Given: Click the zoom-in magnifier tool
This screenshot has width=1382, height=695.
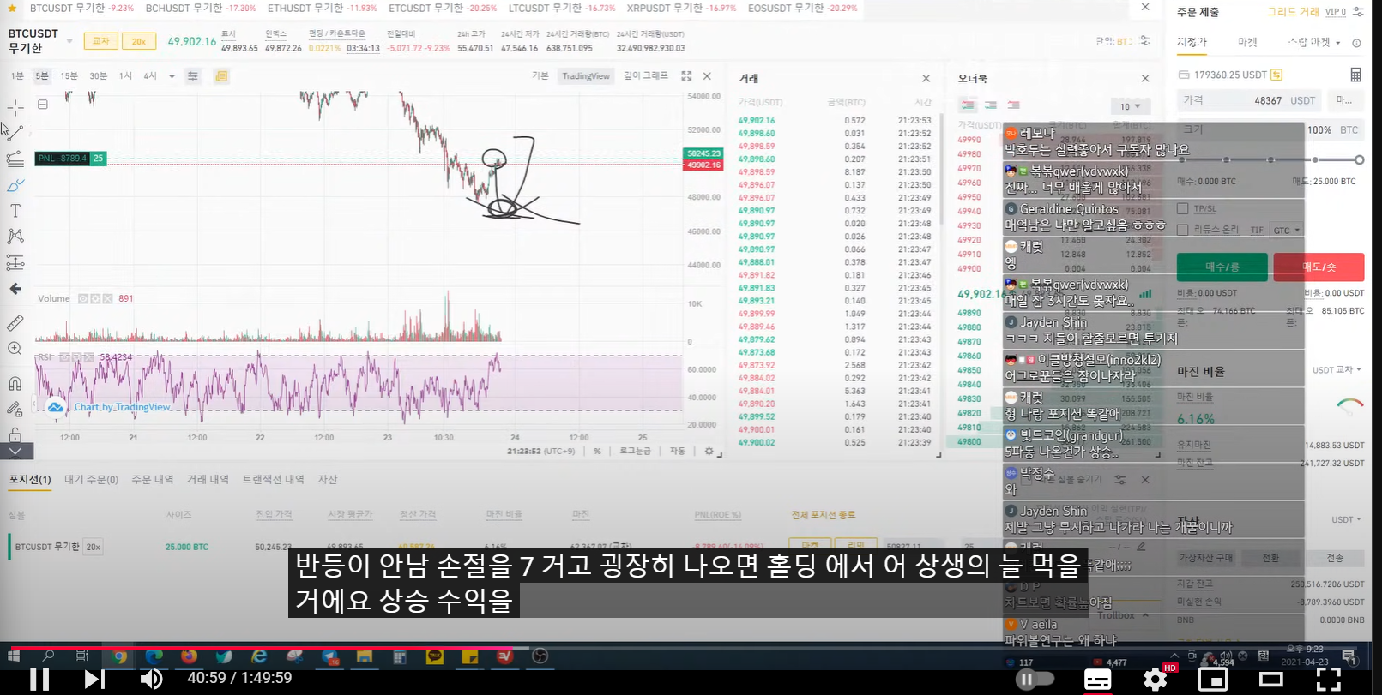Looking at the screenshot, I should click(15, 349).
